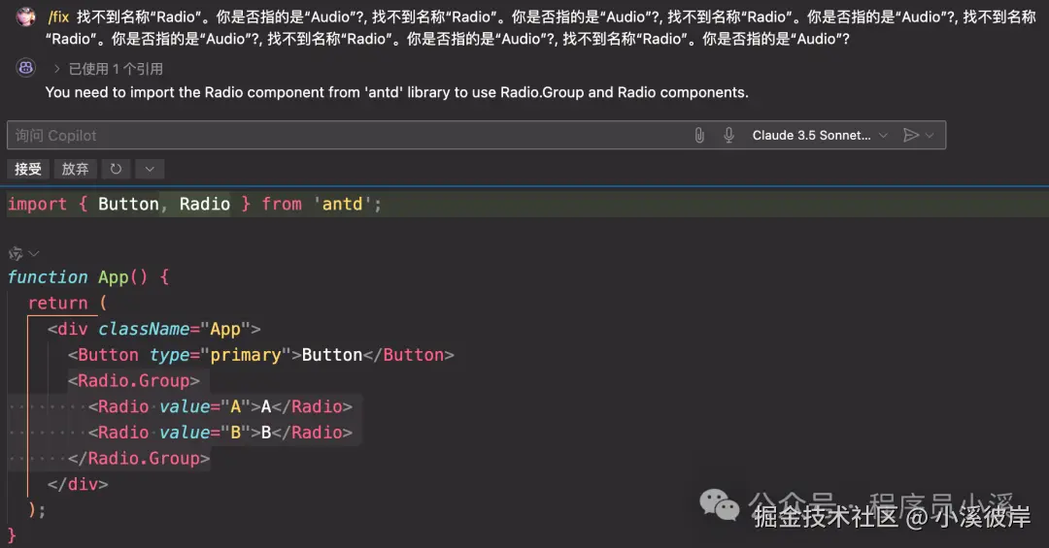Attach context with the paperclip icon

click(x=699, y=135)
